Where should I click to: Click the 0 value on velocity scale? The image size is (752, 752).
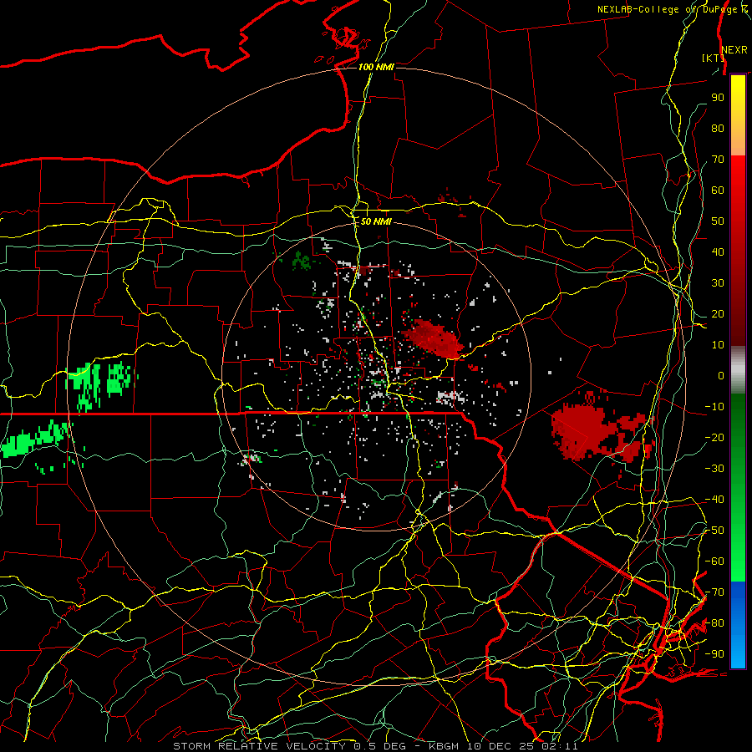pos(721,375)
